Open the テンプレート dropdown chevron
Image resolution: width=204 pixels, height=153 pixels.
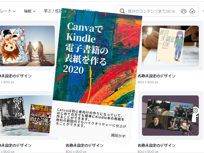(14, 11)
